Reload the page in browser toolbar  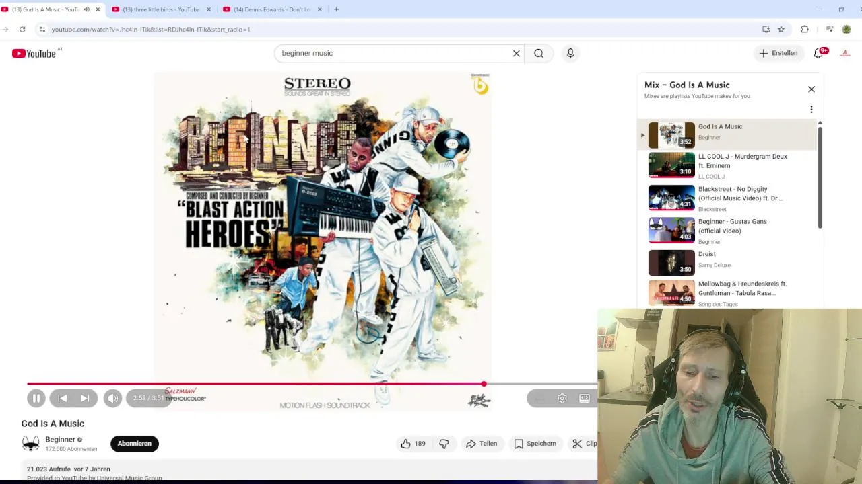[22, 29]
